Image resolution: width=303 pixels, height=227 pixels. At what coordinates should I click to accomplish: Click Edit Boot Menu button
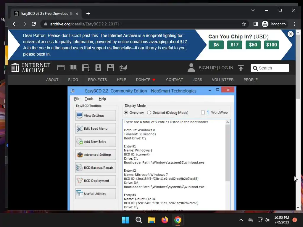click(x=96, y=129)
